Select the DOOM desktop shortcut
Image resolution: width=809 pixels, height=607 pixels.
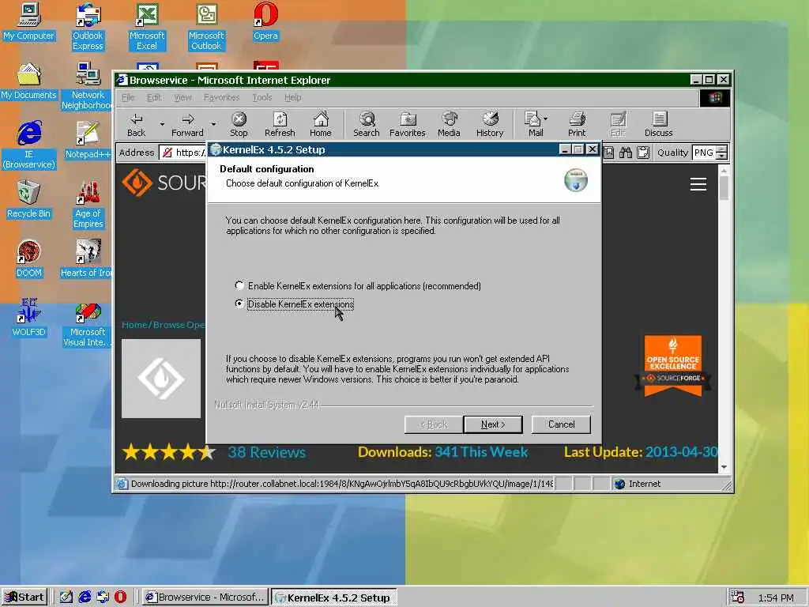[29, 259]
